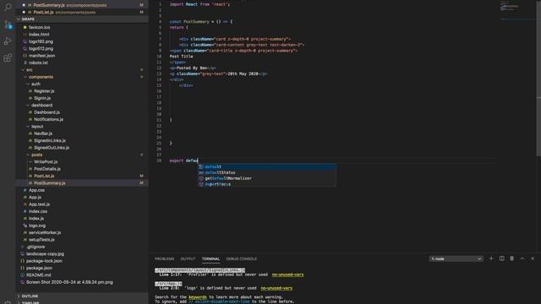Screen dimensions: 541x304
Task: Choose 'defaultStatus' autocomplete suggestion
Action: 267,172
